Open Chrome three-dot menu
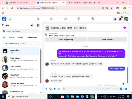This screenshot has height=99, width=132. [129, 8]
